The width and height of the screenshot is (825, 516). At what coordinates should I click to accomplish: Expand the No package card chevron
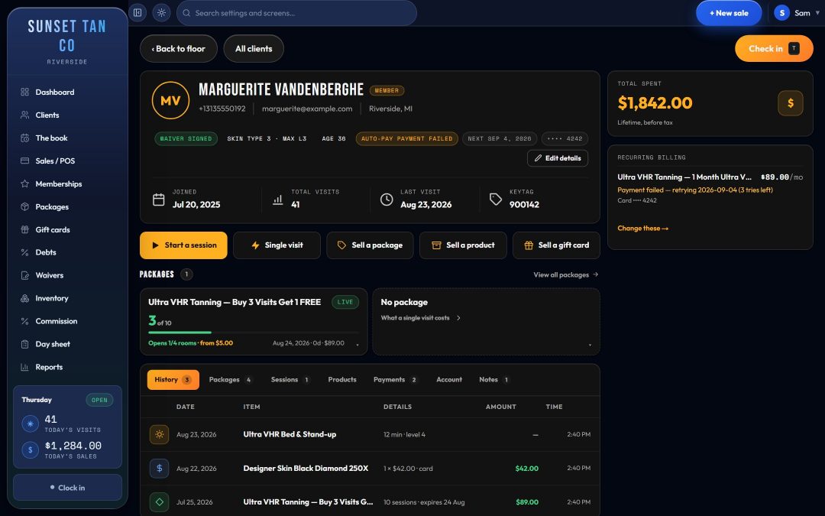590,344
